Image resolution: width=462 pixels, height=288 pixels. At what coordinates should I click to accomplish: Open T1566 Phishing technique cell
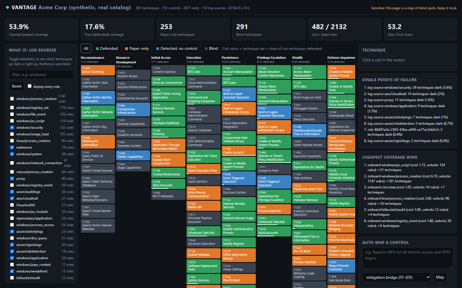point(168,132)
